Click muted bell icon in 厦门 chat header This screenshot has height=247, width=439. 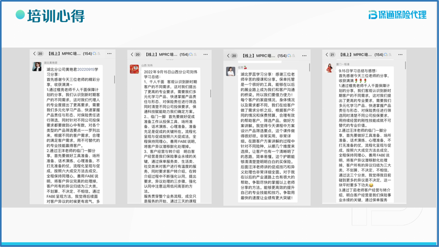click(x=391, y=54)
